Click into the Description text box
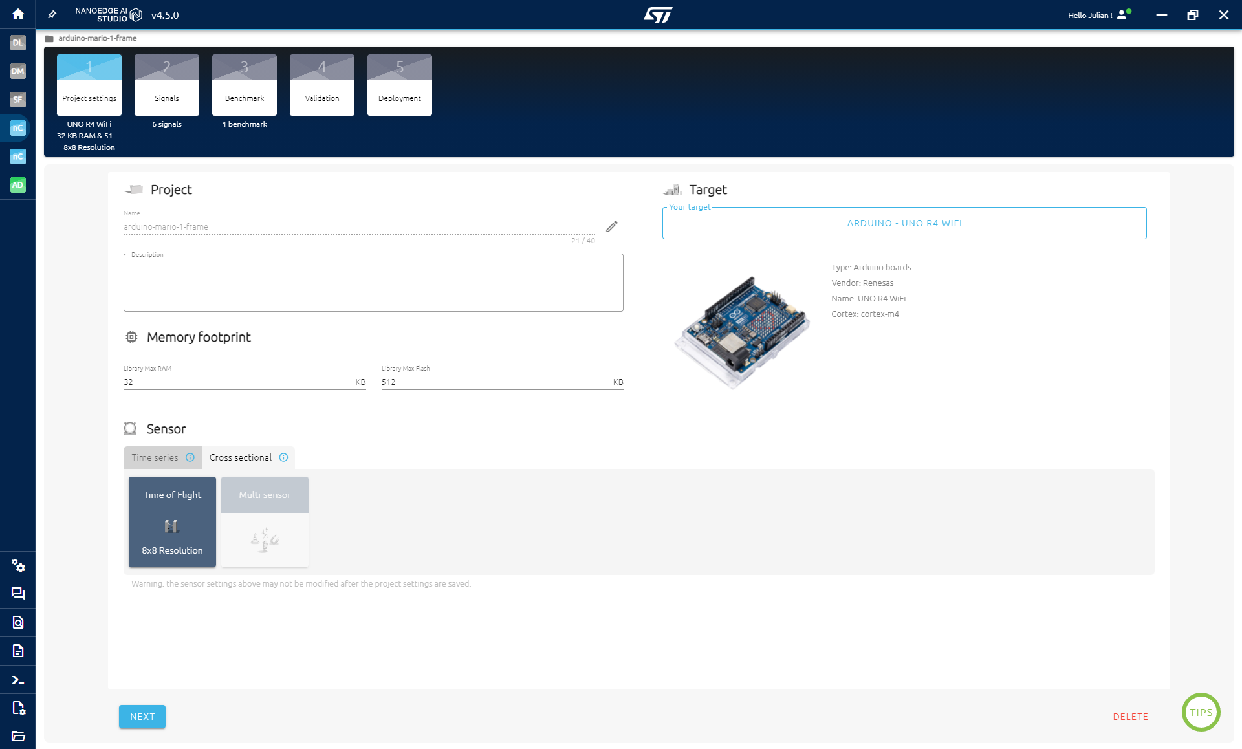Screen dimensions: 1242x749 373,283
